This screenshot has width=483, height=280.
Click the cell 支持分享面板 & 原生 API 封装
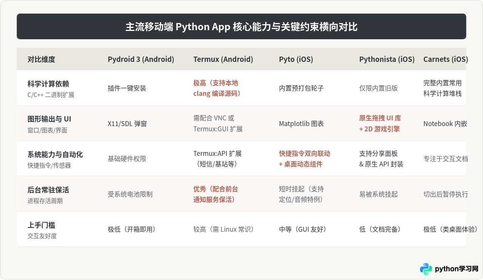(x=381, y=159)
